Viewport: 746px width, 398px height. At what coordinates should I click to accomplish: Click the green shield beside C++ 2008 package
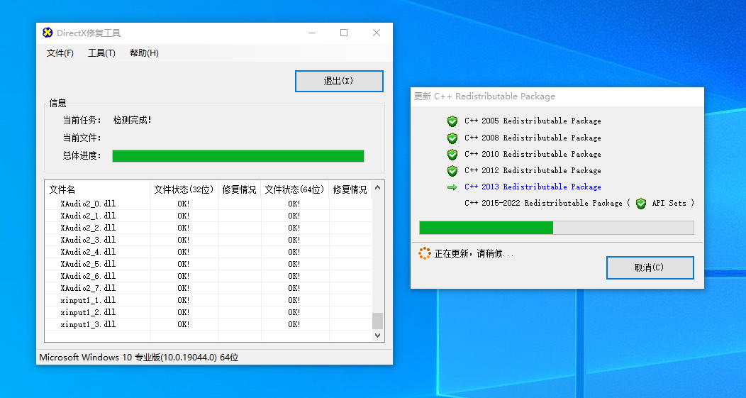[x=452, y=138]
